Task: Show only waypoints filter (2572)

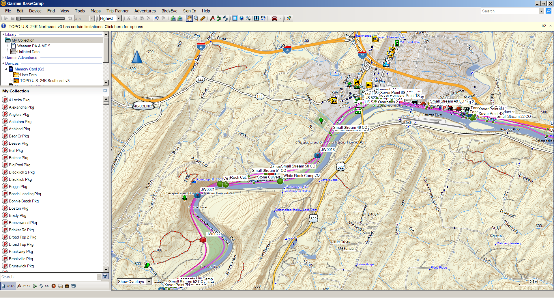Action: 24,286
